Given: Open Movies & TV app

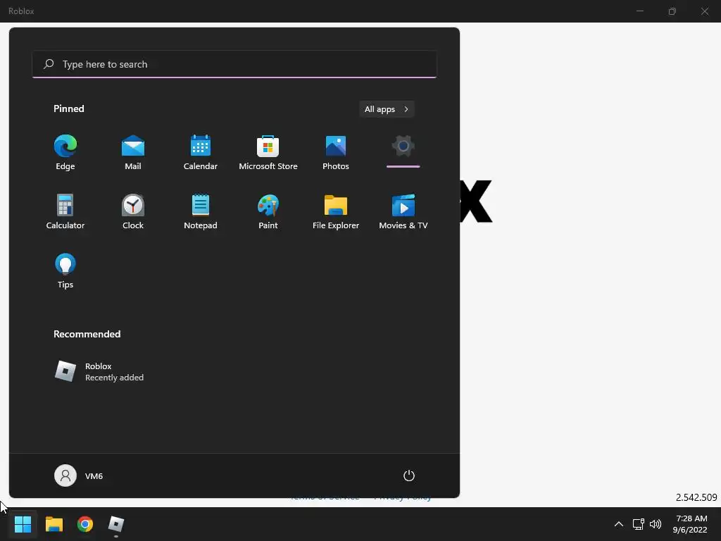Looking at the screenshot, I should [x=403, y=211].
